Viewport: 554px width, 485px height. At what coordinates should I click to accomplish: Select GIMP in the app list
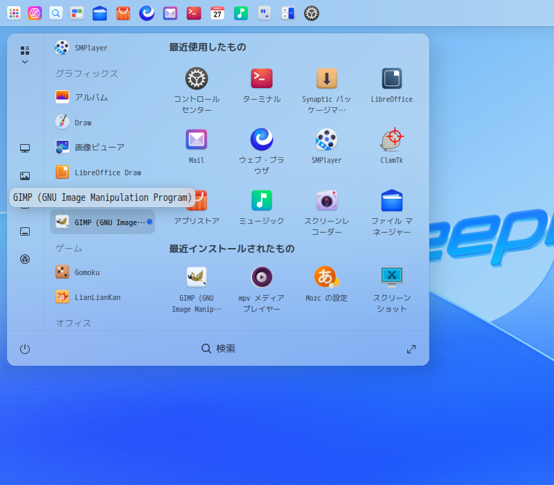point(102,222)
